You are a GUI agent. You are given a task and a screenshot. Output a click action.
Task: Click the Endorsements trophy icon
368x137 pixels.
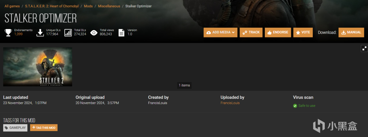(x=8, y=33)
